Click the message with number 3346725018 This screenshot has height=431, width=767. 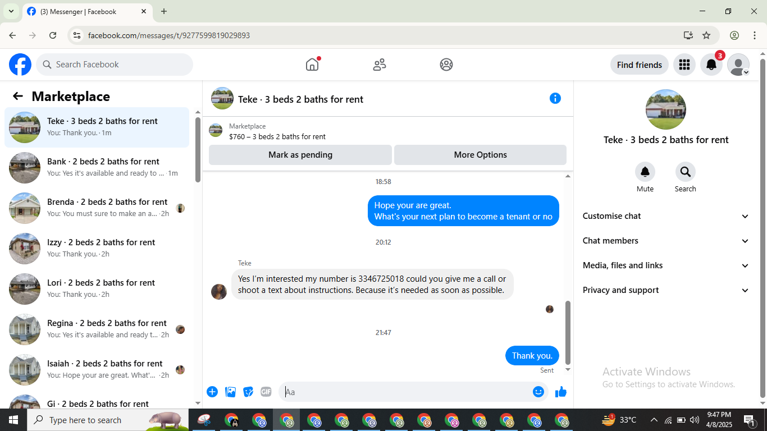(x=372, y=285)
